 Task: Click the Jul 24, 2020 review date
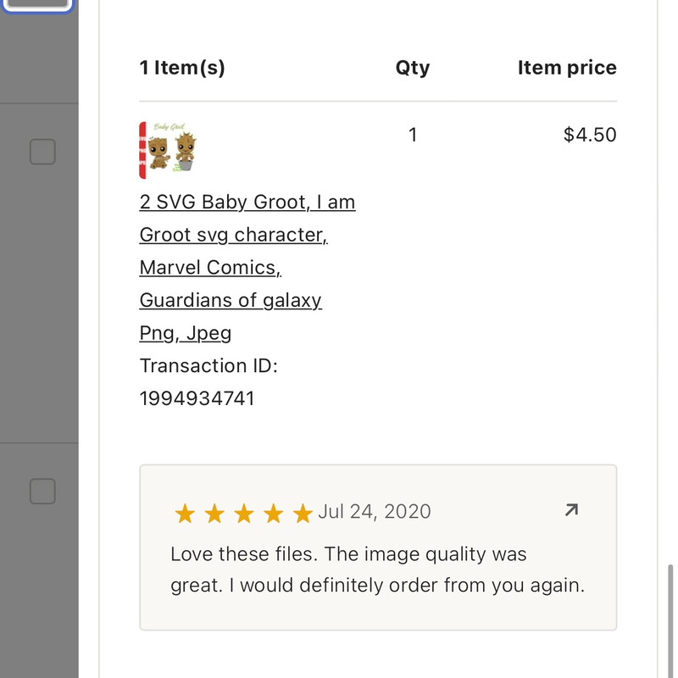point(375,511)
